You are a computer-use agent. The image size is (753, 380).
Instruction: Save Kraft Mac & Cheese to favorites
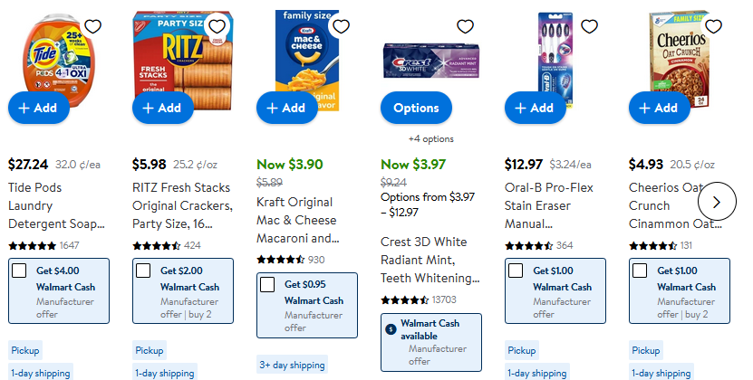pyautogui.click(x=341, y=26)
